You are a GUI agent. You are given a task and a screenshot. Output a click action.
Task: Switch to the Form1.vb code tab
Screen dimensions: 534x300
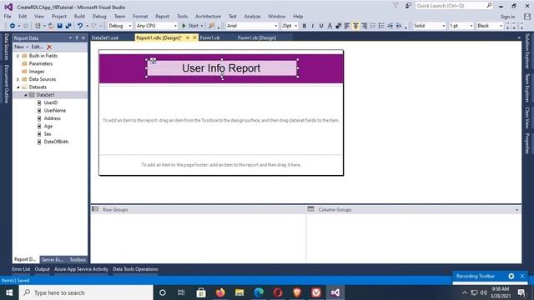tap(209, 37)
